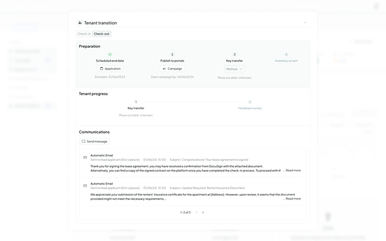Switch to the Check-in tab
The height and width of the screenshot is (241, 386).
84,34
